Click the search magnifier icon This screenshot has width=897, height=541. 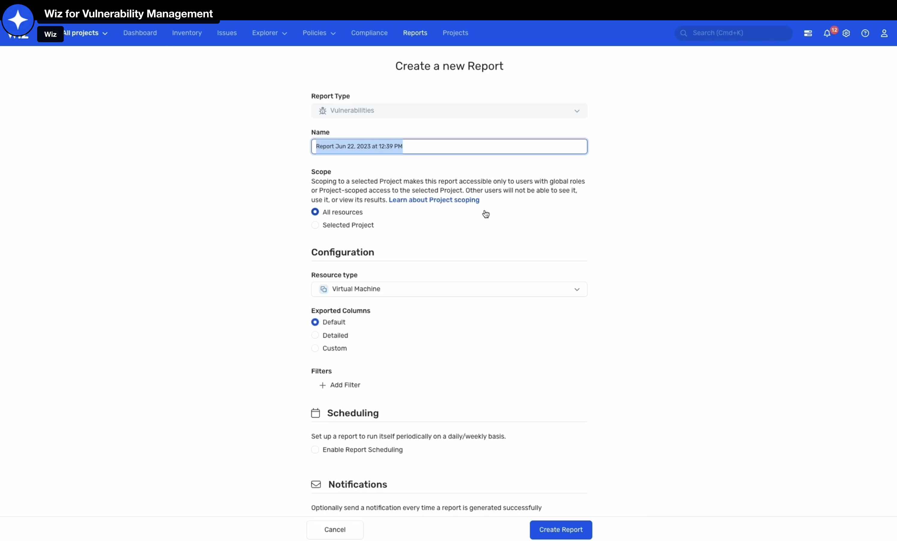[x=683, y=33]
